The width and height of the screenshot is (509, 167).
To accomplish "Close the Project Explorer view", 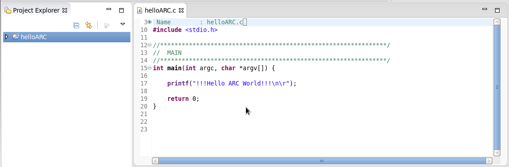I will coord(65,10).
